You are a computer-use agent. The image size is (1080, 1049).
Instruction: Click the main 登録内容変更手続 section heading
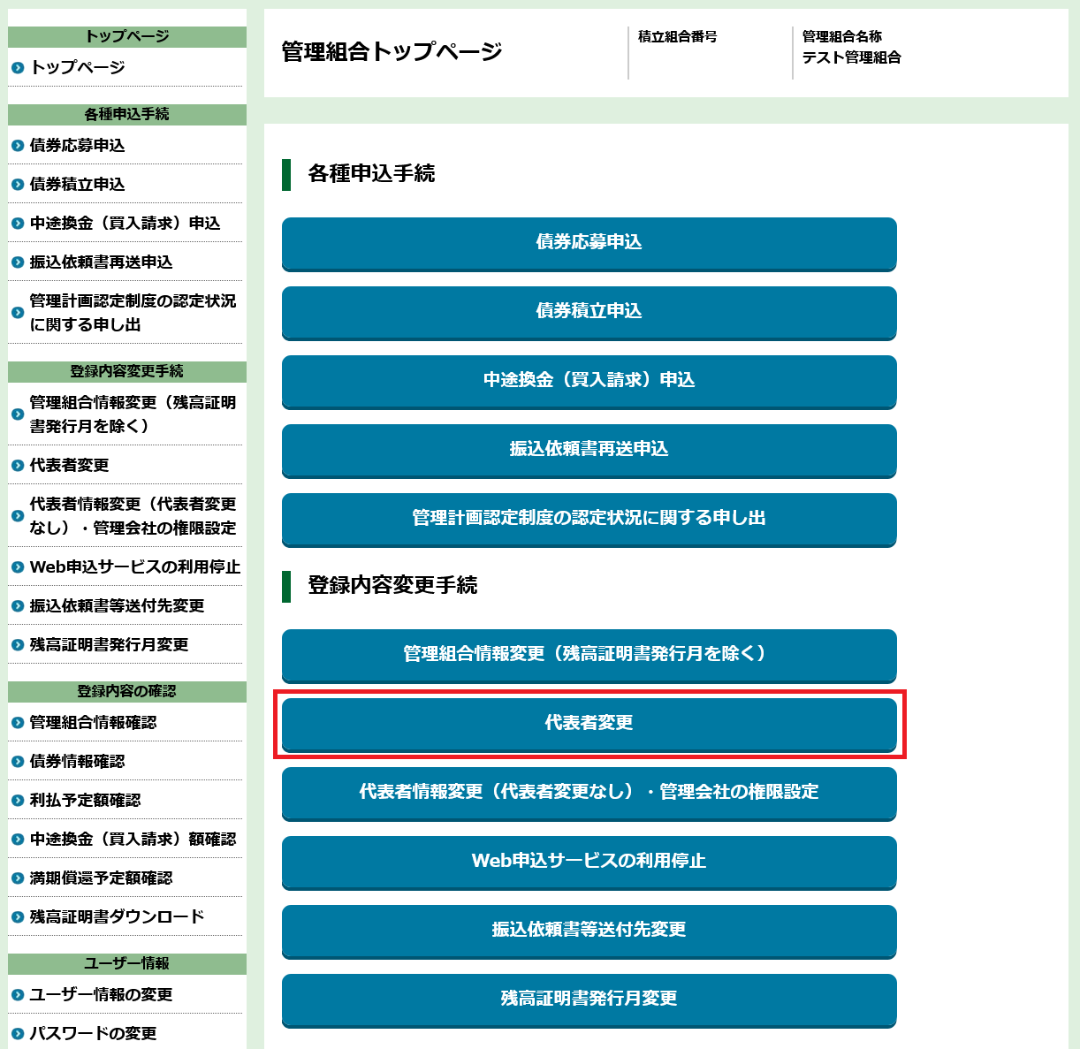(x=392, y=585)
